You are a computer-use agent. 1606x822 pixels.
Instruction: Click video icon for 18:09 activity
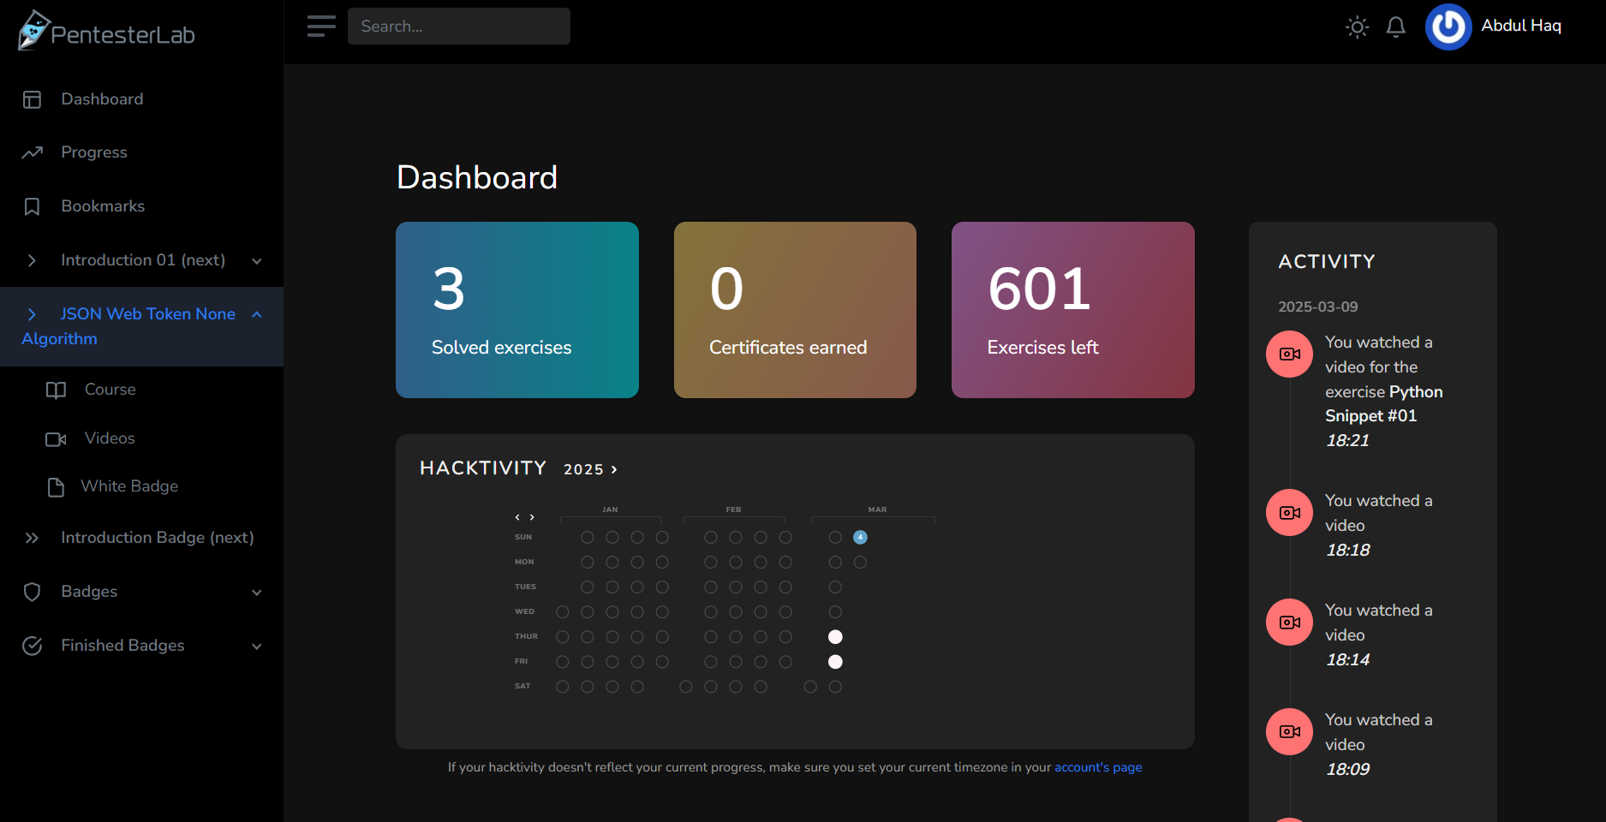point(1290,732)
